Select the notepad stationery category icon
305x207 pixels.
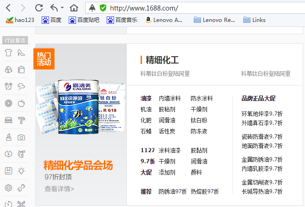tap(22, 69)
